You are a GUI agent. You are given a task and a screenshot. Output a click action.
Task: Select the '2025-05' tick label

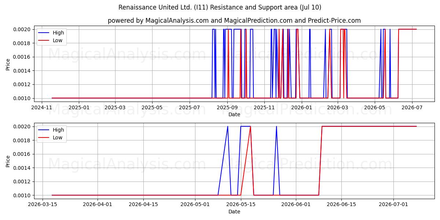pos(152,107)
